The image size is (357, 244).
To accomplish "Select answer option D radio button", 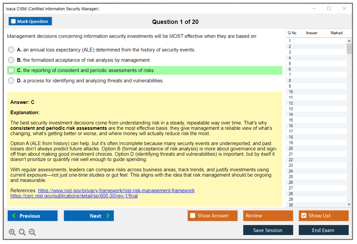I will click(x=11, y=80).
